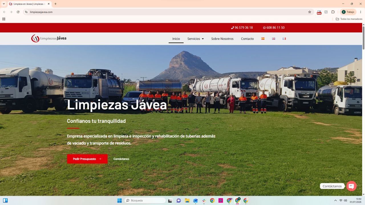
Task: Open the Trabajo profile button
Action: [348, 12]
